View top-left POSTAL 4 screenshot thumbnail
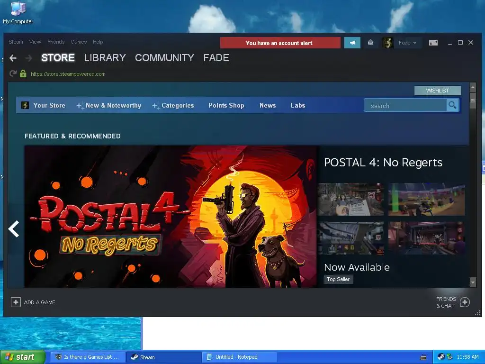485x364 pixels. click(x=351, y=199)
